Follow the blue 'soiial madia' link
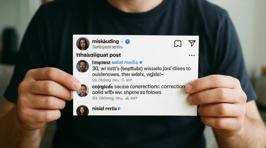 pos(125,62)
